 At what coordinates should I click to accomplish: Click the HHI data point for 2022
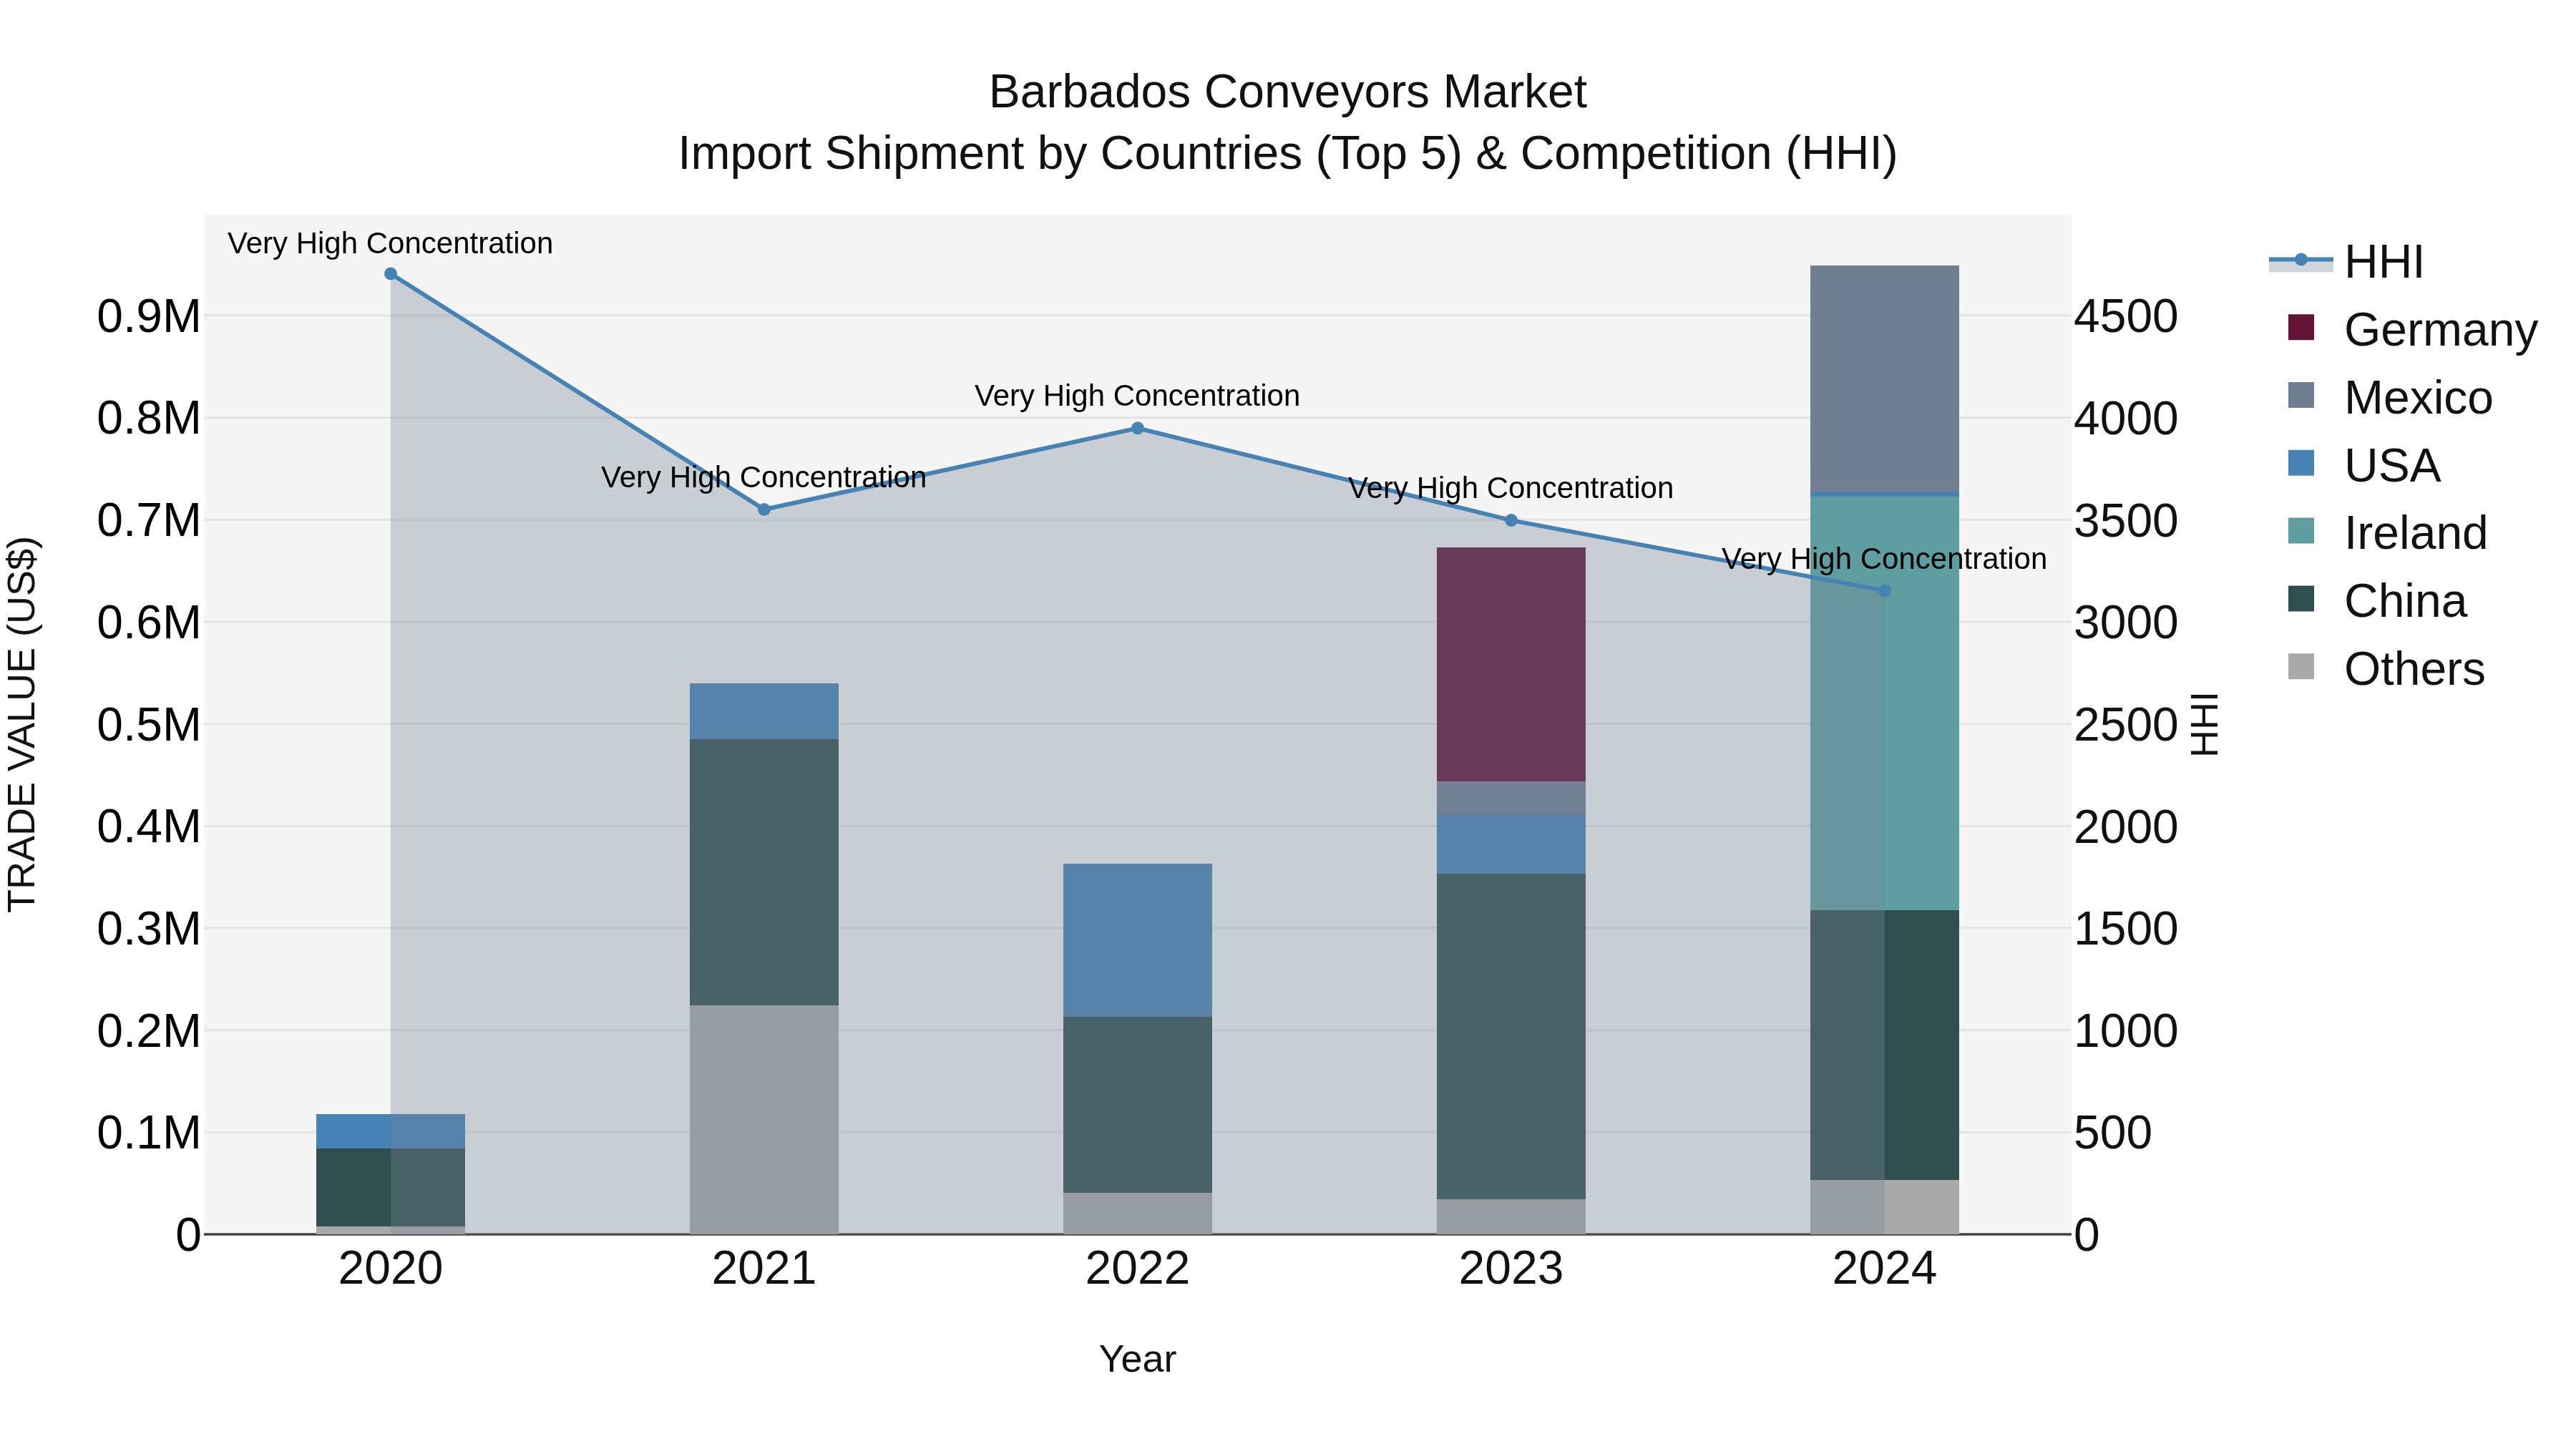(1137, 428)
